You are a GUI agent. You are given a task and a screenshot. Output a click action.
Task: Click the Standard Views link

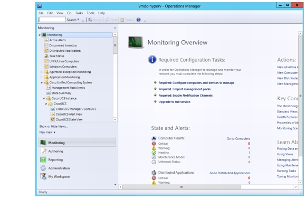(287, 112)
